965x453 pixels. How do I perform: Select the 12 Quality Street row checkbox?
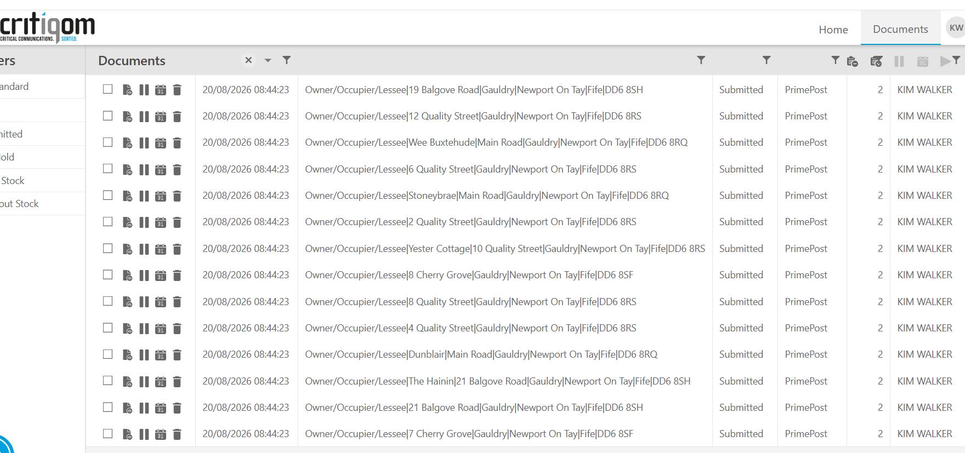click(x=107, y=116)
